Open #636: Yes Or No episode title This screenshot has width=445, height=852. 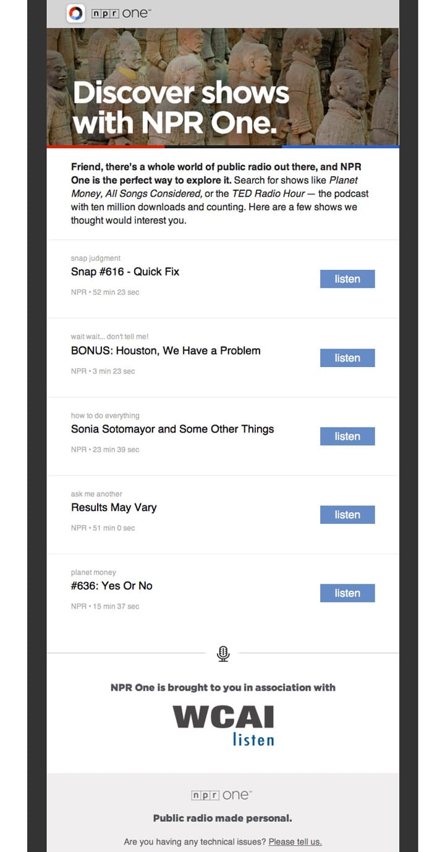click(x=112, y=586)
